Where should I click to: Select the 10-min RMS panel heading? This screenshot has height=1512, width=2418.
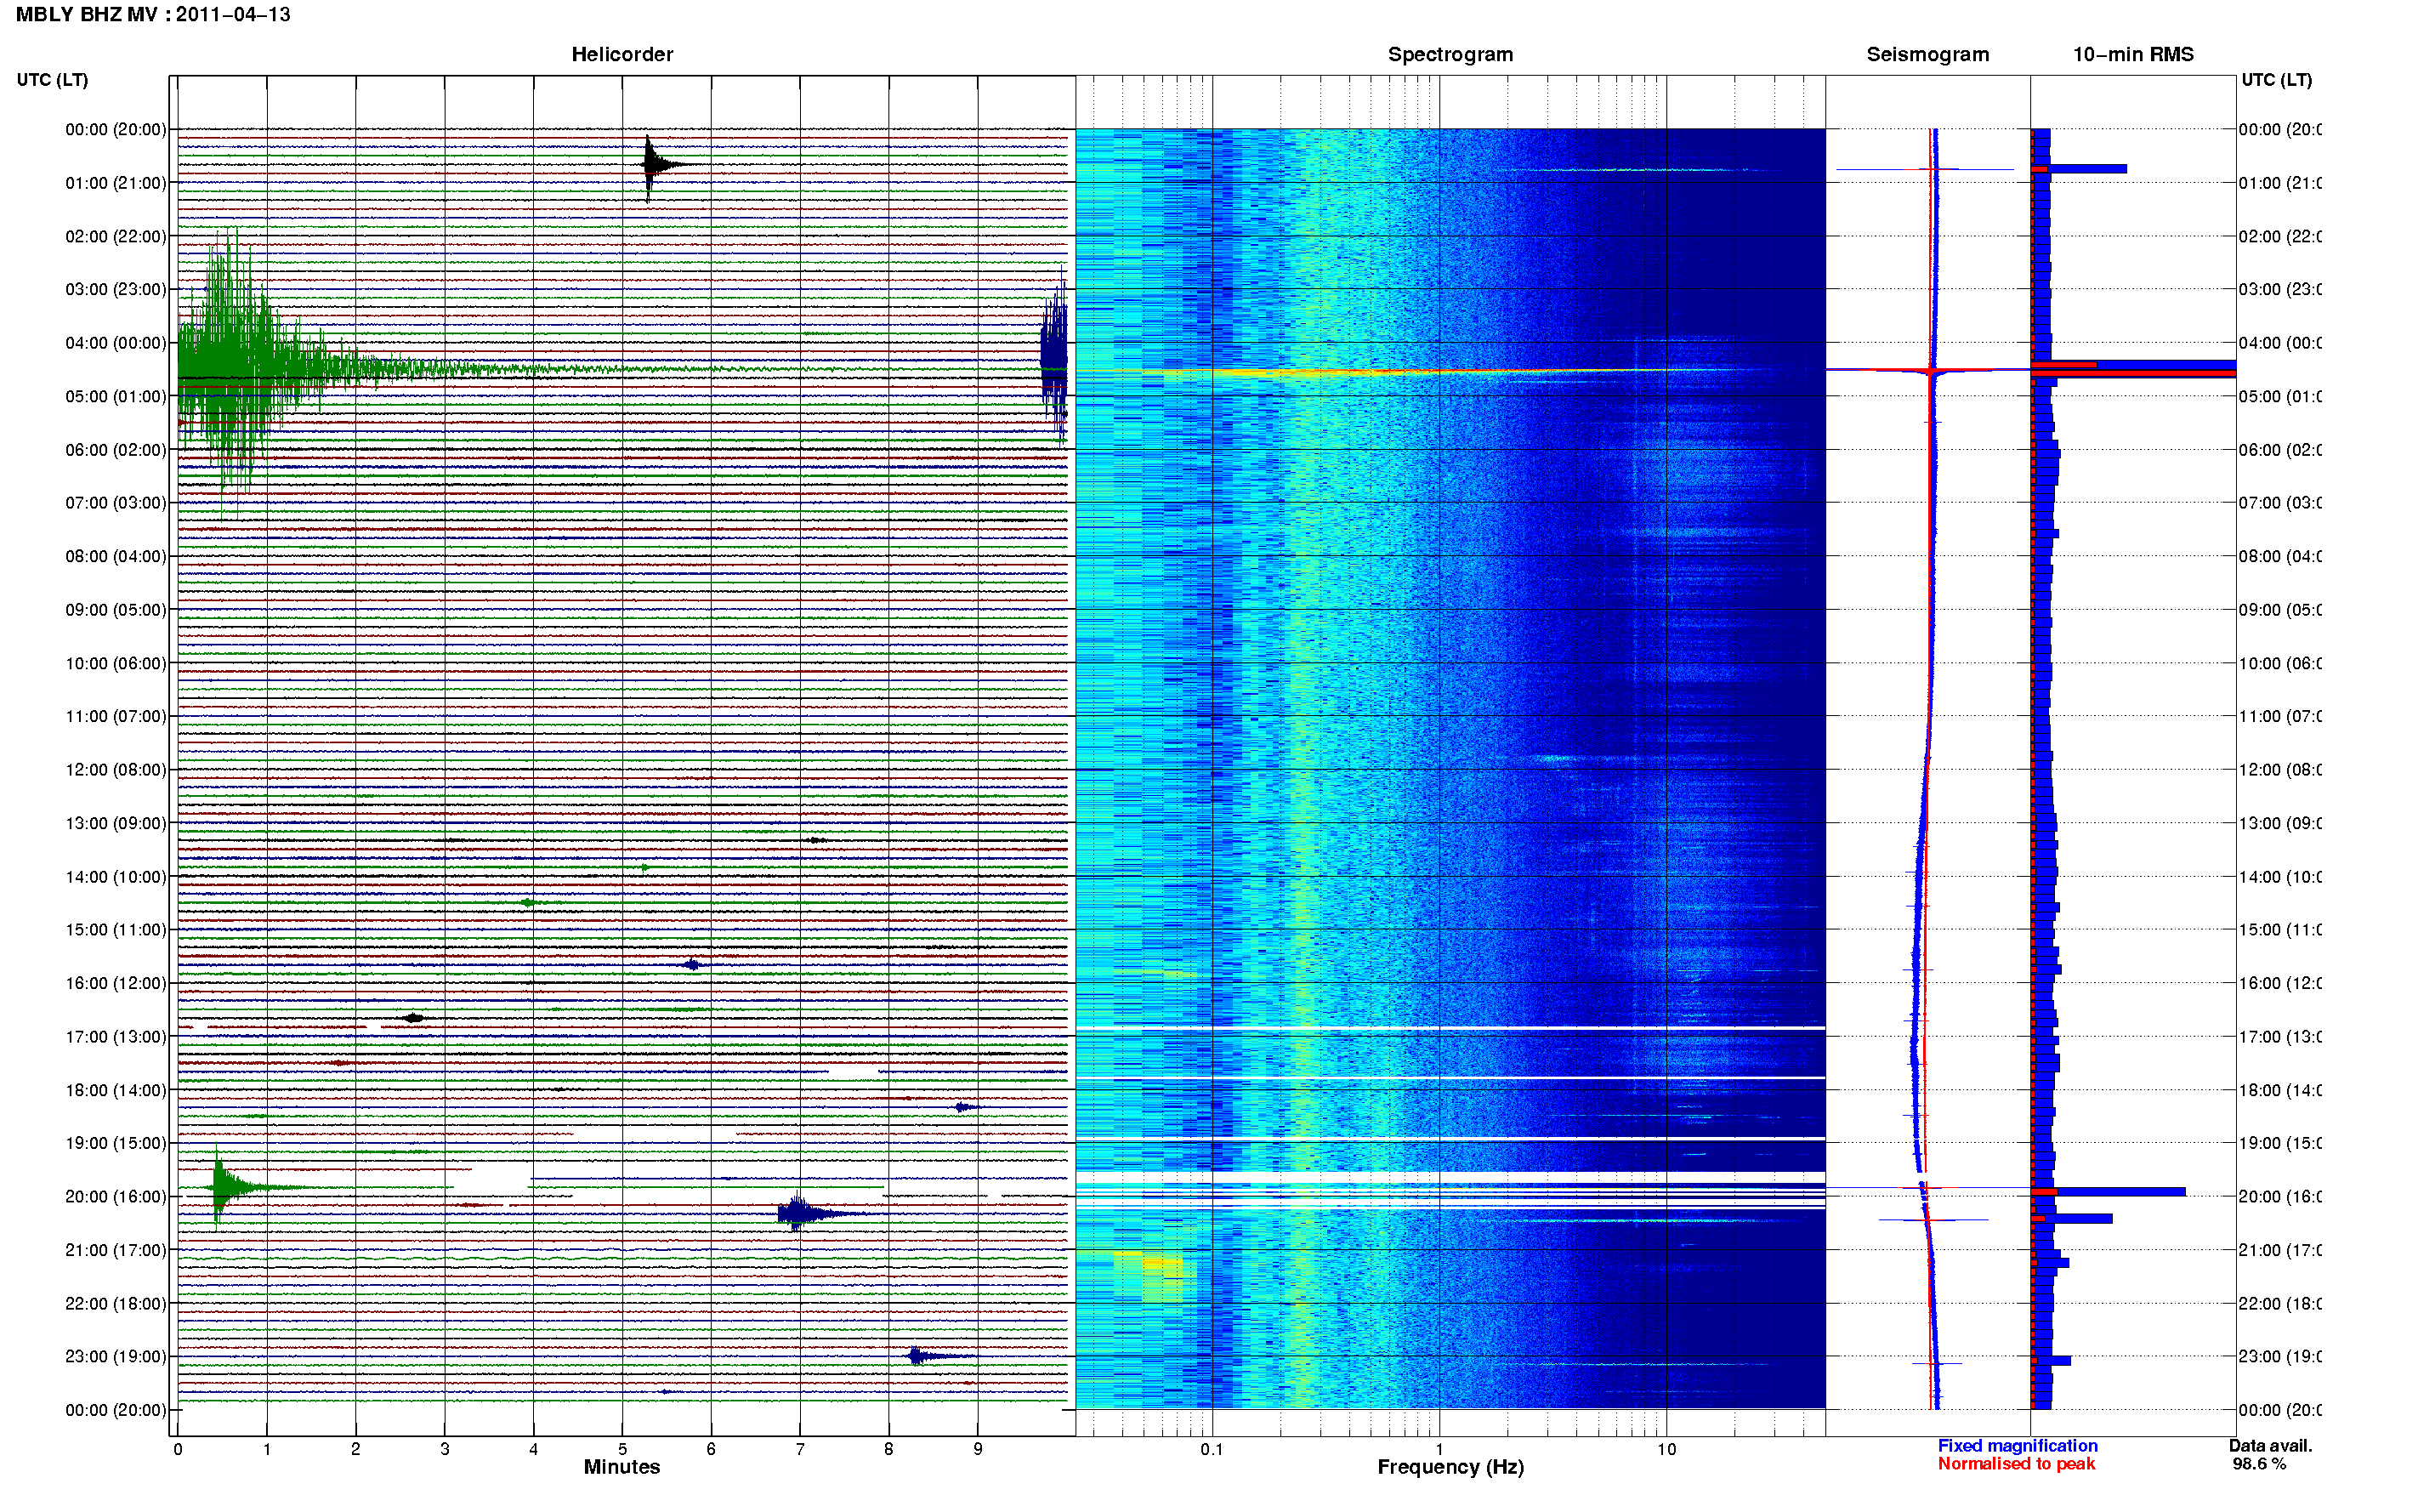[2132, 55]
